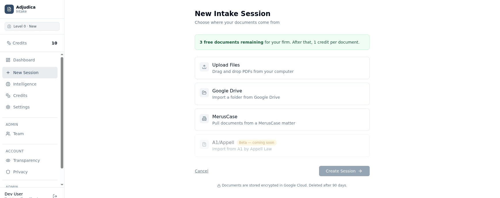500x198 pixels.
Task: Open the Privacy page
Action: 30,172
